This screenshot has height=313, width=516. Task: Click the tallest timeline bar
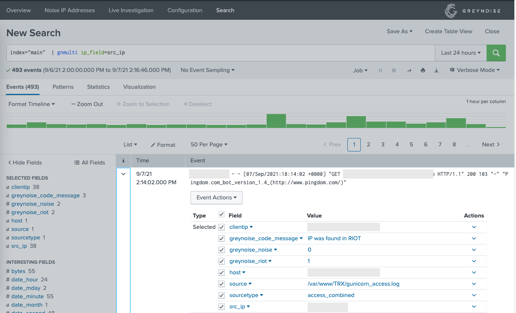pos(276,121)
